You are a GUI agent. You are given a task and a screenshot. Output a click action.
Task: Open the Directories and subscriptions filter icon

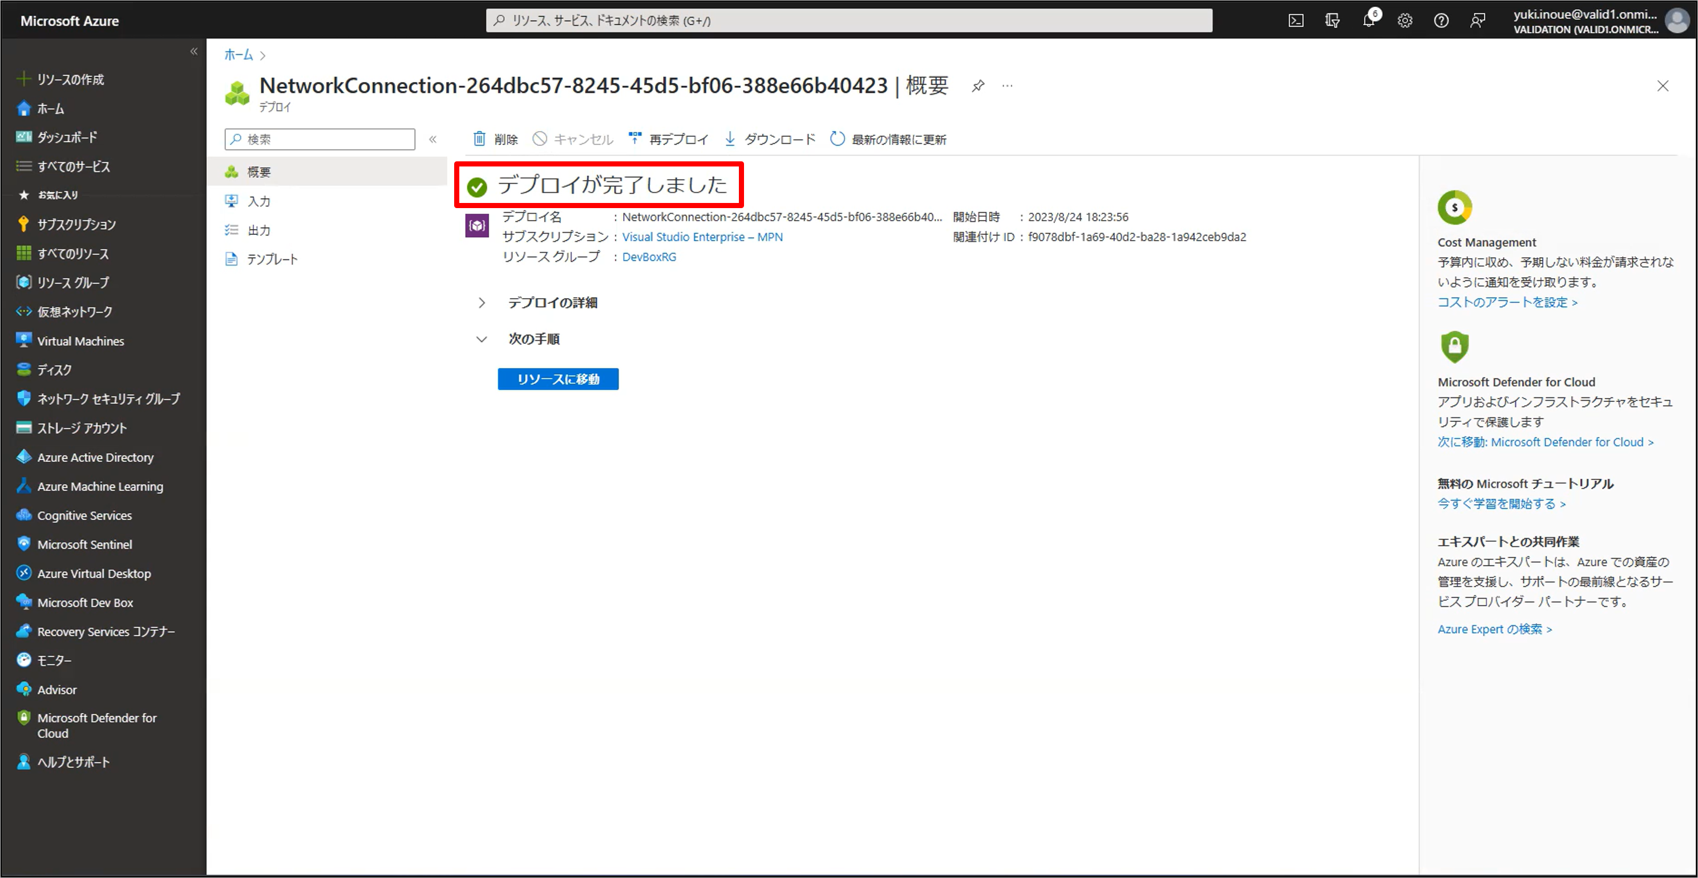pos(1332,21)
